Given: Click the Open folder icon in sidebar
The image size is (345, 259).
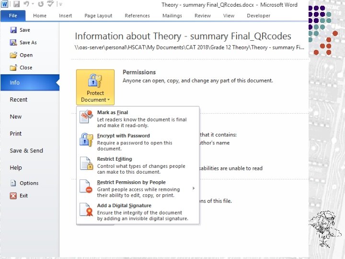Looking at the screenshot, I should pyautogui.click(x=13, y=55).
